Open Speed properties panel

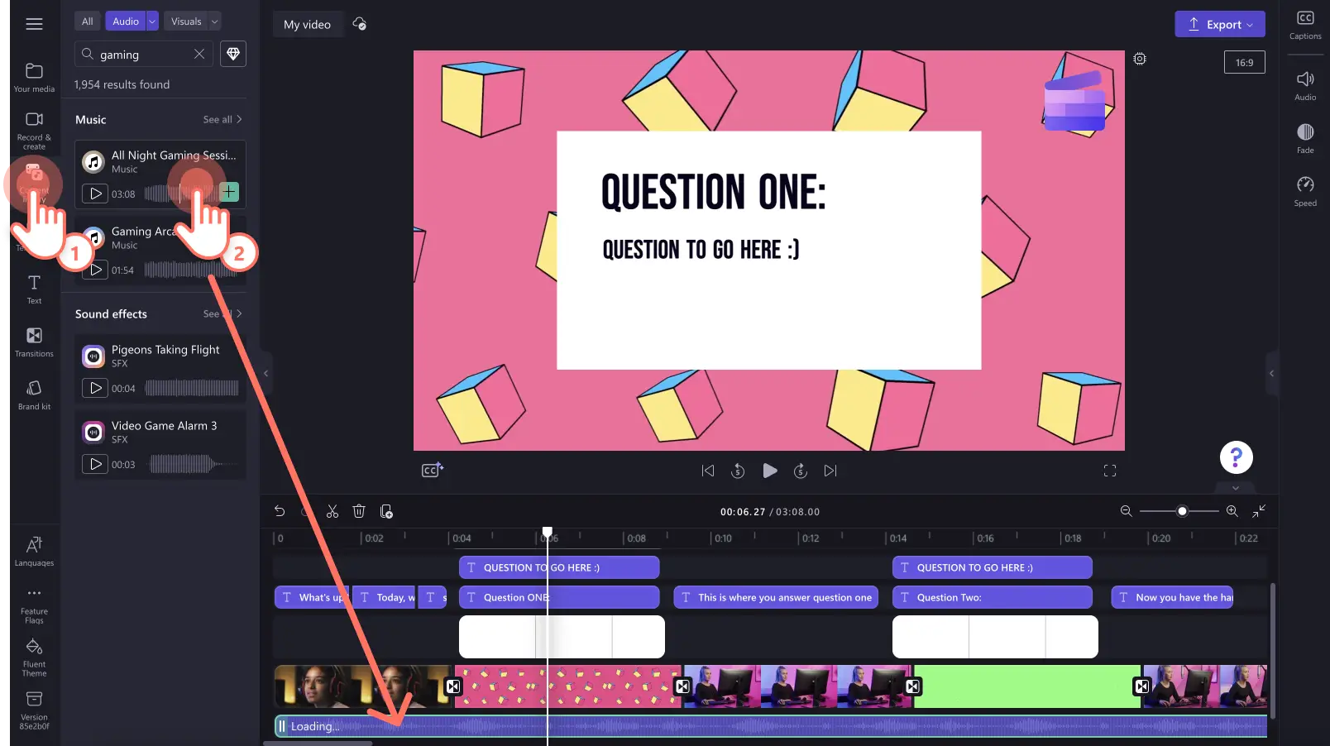1305,192
